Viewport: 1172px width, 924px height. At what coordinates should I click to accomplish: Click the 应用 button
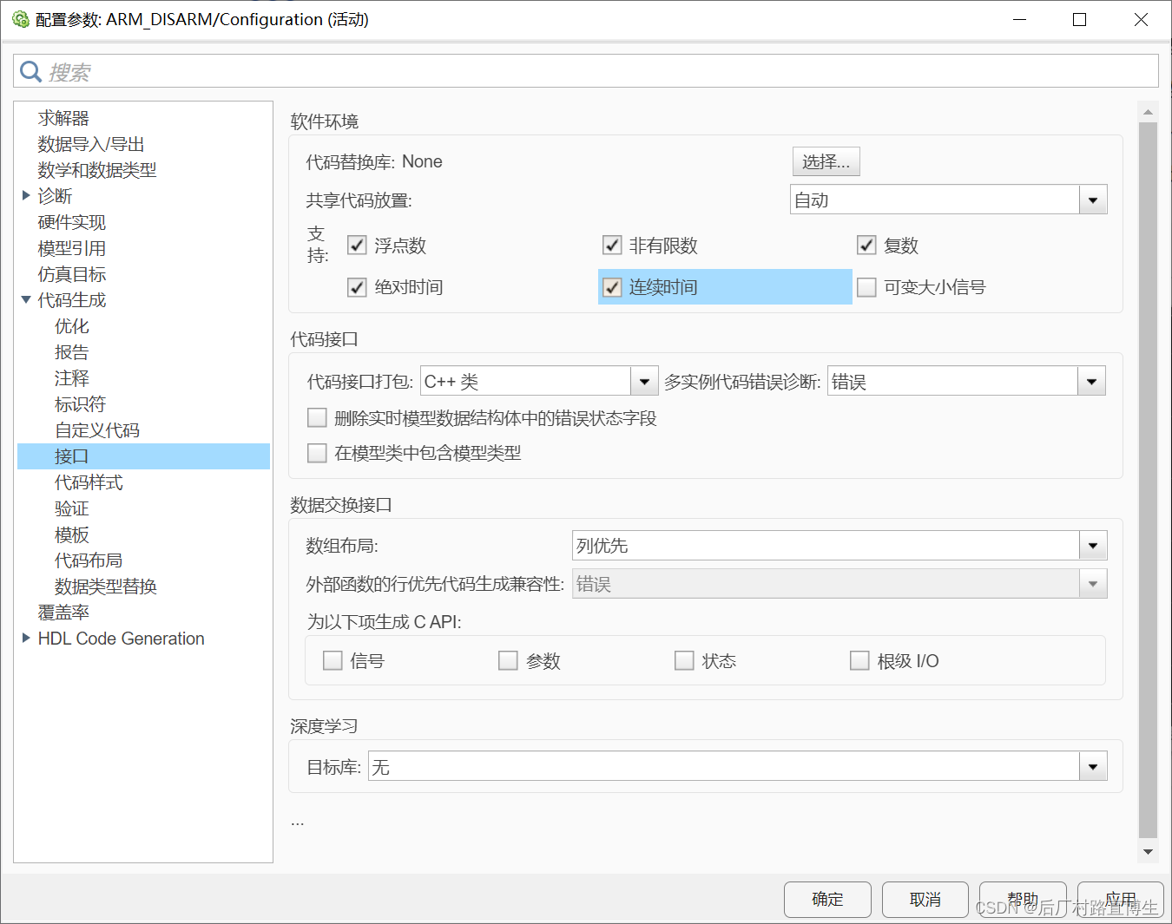pos(1121,900)
